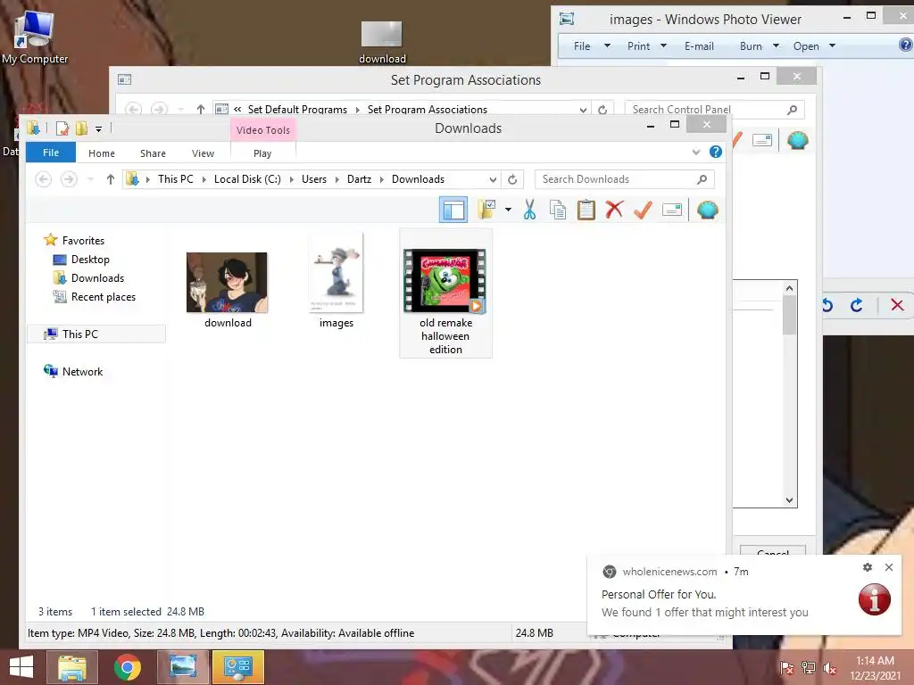Open the Customize Quick Access Toolbar dropdown
The height and width of the screenshot is (685, 914).
pos(98,128)
